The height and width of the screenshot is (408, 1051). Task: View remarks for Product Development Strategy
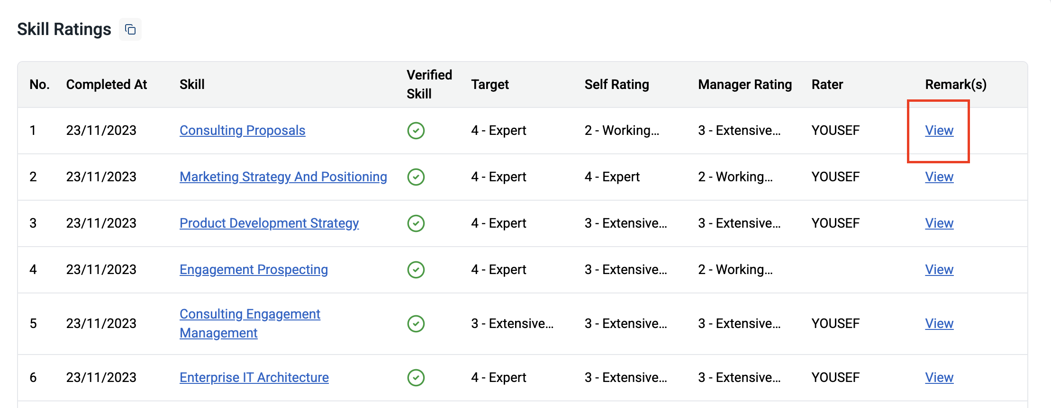(x=939, y=223)
